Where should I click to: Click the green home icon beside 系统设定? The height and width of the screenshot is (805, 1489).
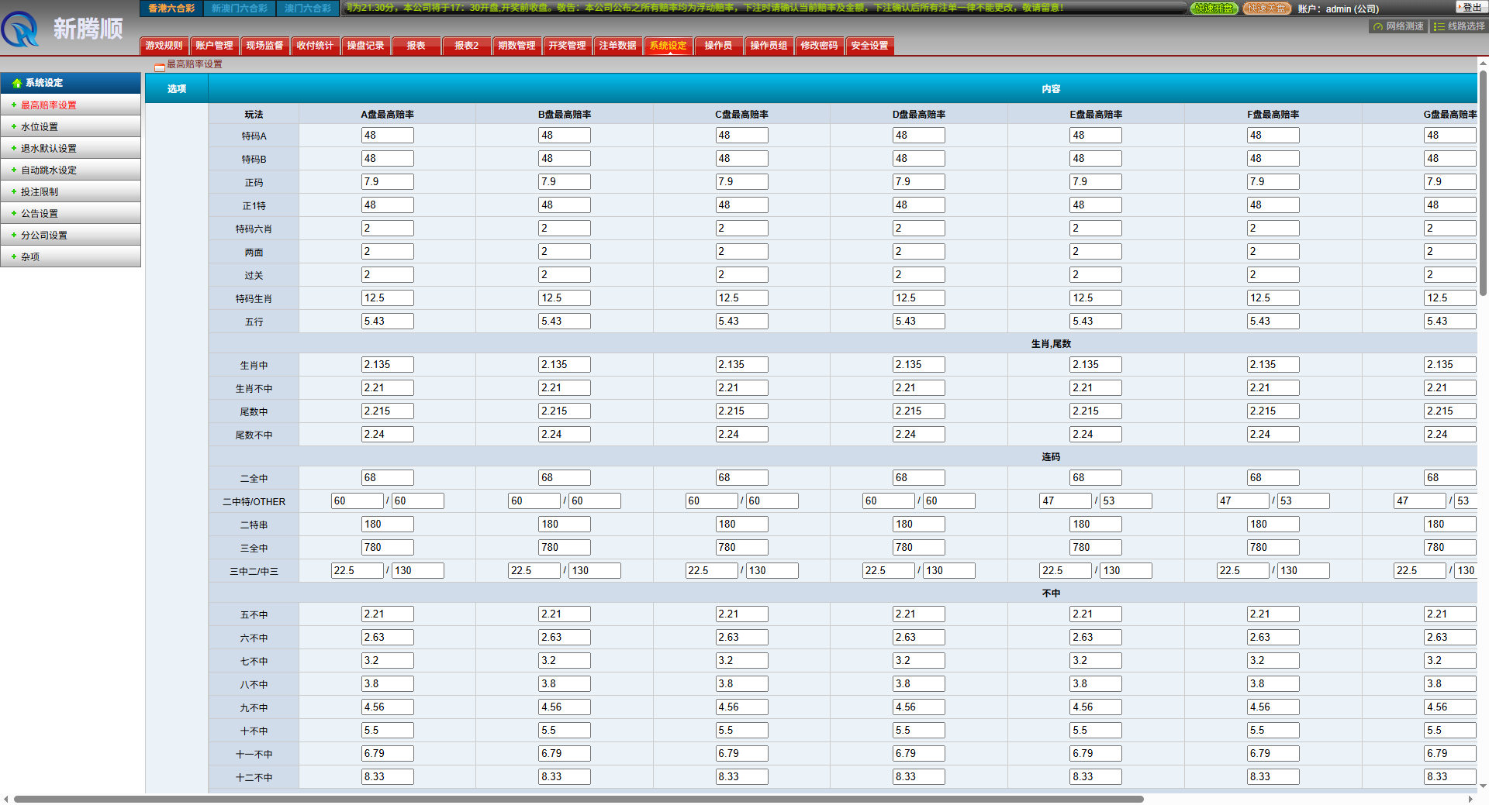tap(16, 83)
